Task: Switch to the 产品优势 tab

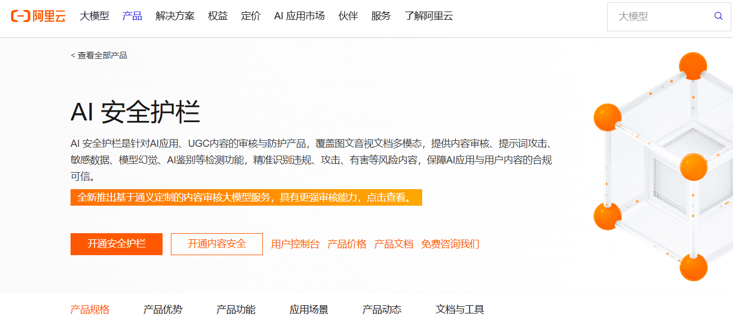Action: [163, 310]
